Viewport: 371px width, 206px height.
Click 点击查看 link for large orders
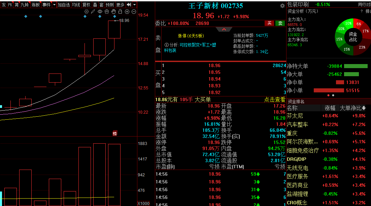(275, 99)
